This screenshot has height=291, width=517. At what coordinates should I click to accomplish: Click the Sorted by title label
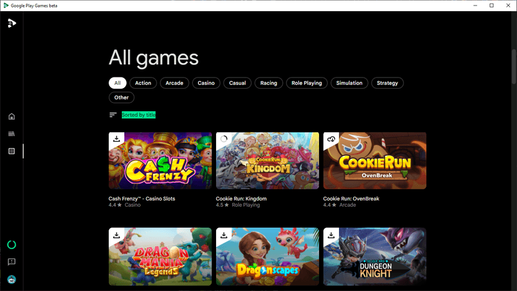click(x=139, y=115)
